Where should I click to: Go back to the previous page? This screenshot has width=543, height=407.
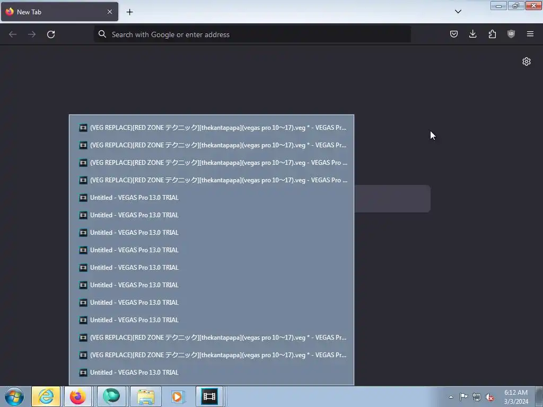coord(13,34)
